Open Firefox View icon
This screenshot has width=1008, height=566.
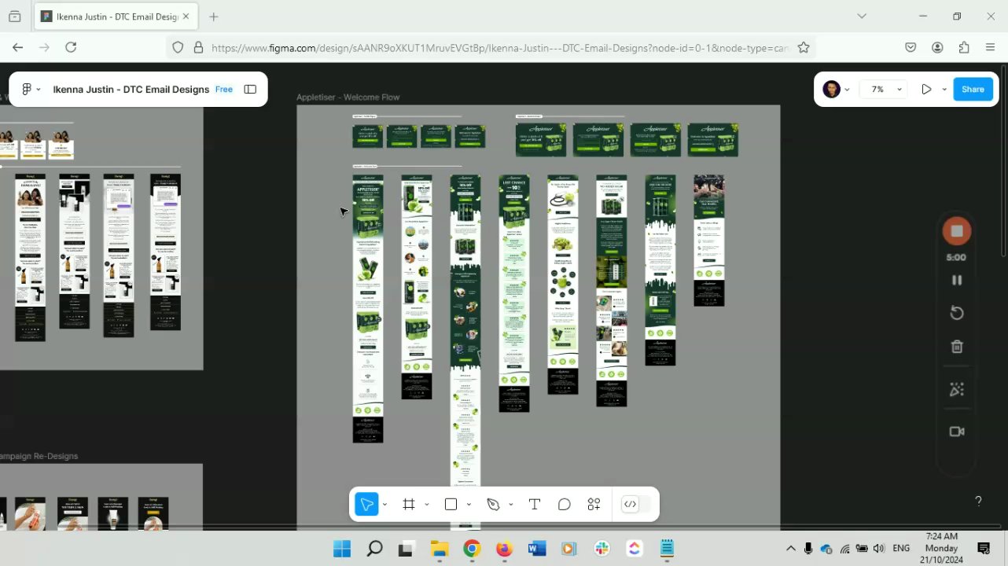pyautogui.click(x=14, y=17)
